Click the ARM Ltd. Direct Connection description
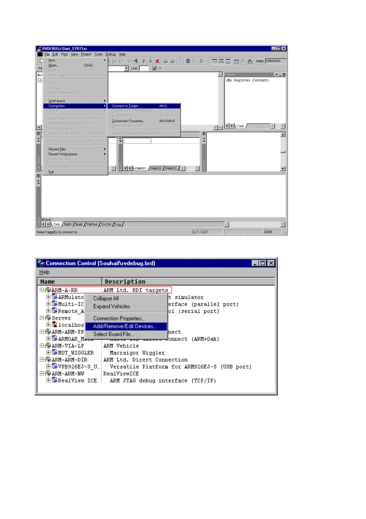The width and height of the screenshot is (366, 519). [x=145, y=360]
